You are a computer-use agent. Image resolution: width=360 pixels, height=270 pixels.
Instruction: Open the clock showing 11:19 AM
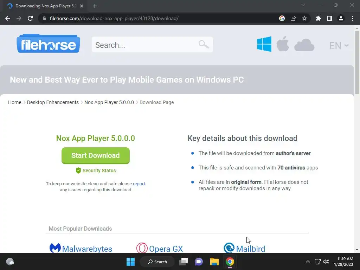pos(343,262)
